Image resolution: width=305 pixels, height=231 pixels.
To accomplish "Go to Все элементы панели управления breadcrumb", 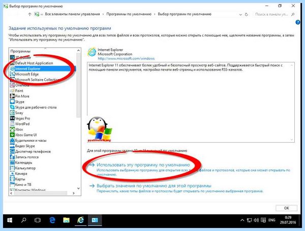I will click(x=72, y=14).
